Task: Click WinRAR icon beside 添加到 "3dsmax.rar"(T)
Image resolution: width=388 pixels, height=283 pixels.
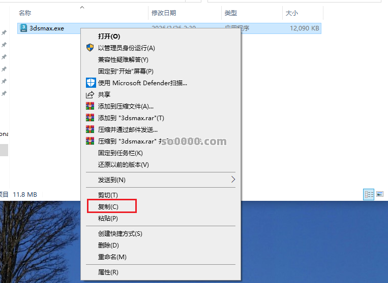Action: point(90,118)
